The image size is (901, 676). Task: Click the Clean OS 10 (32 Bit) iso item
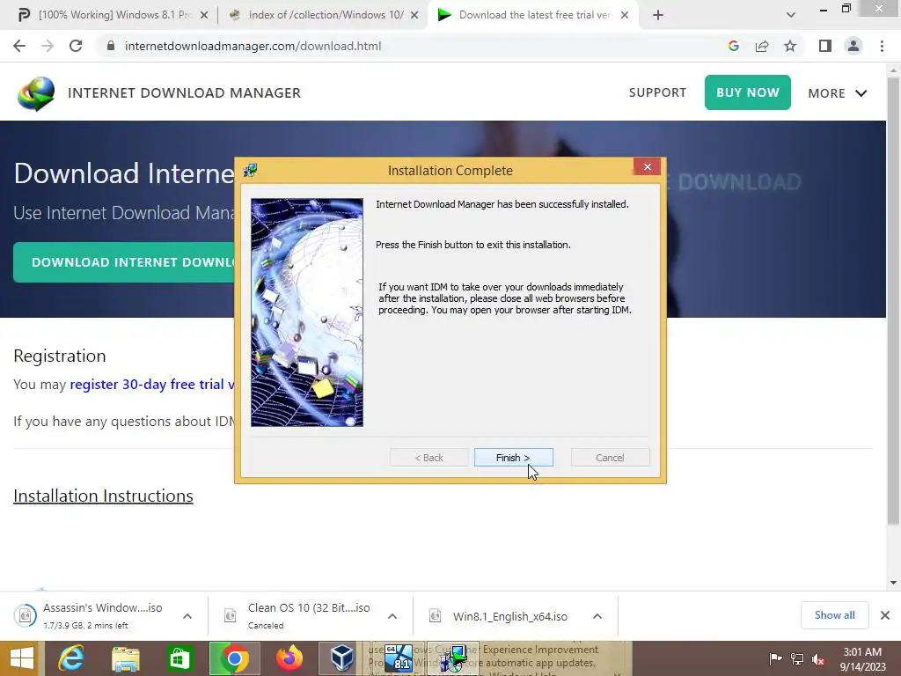309,615
